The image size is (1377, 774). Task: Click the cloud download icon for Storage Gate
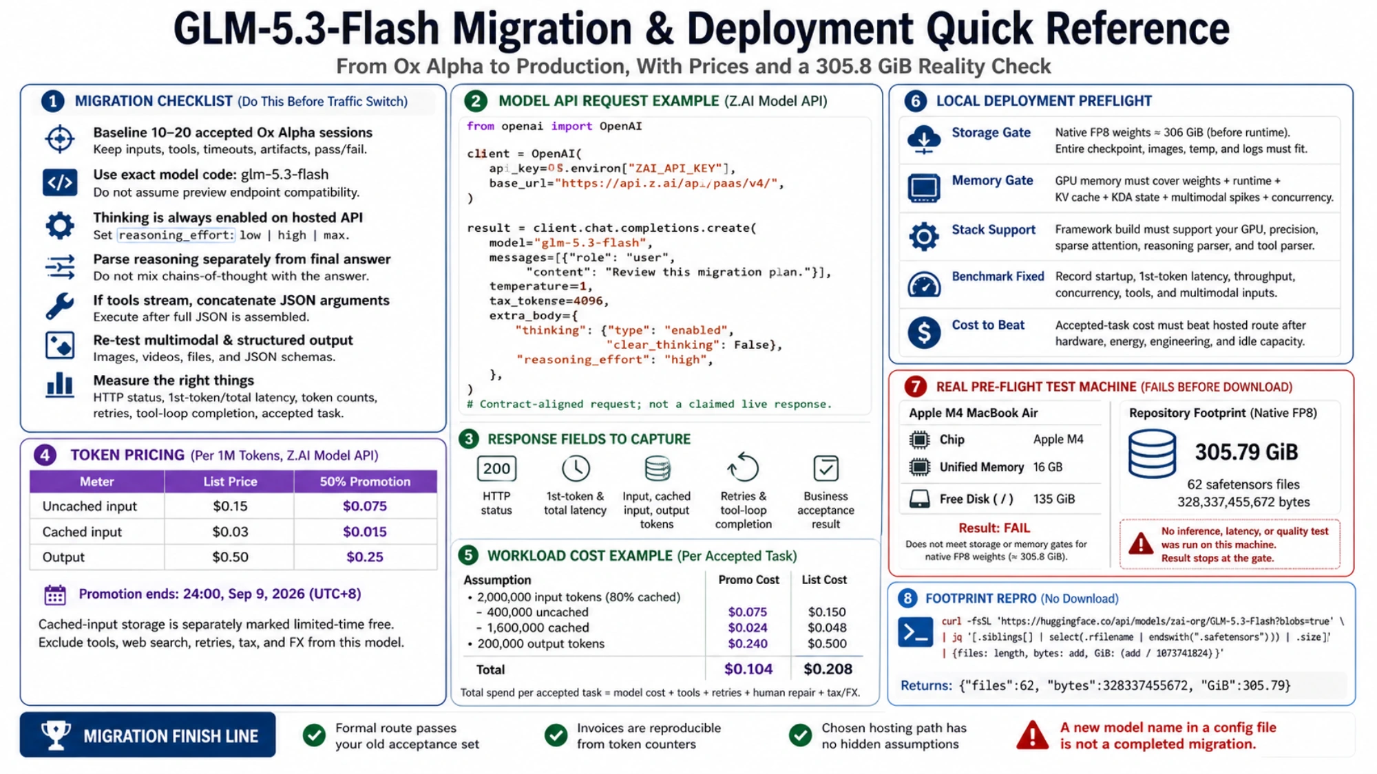924,140
